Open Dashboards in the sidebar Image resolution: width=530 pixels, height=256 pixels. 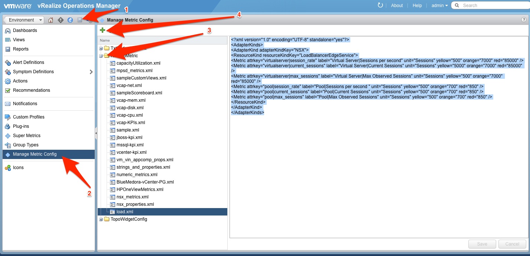25,30
